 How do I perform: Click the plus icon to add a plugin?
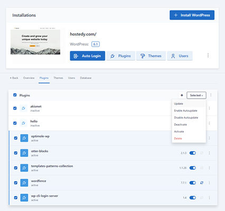tap(182, 95)
